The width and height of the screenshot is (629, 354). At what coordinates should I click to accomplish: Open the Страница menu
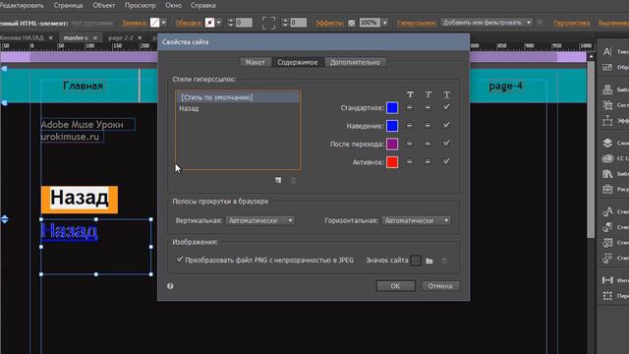point(68,5)
